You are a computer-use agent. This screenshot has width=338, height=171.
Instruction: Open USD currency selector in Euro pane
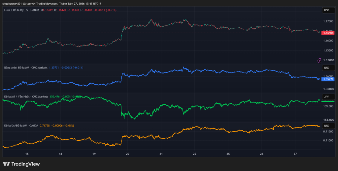click(x=328, y=10)
